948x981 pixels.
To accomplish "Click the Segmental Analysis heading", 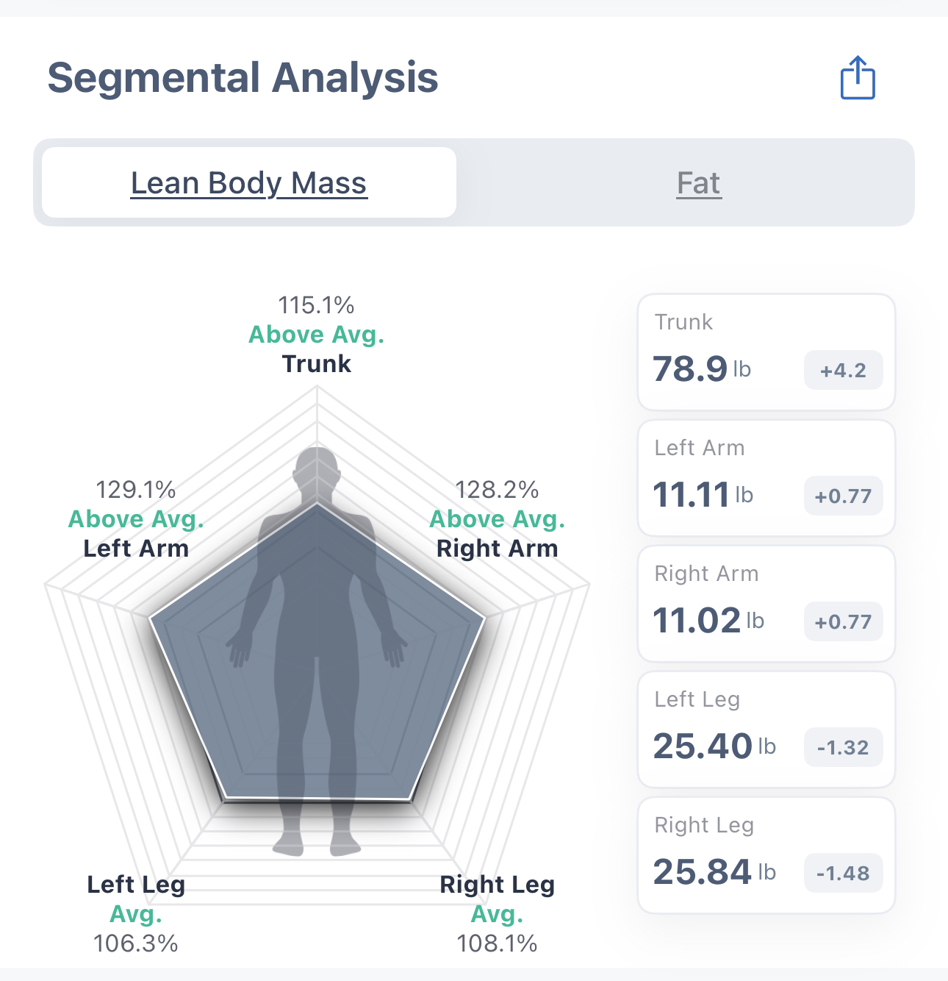I will pyautogui.click(x=243, y=78).
